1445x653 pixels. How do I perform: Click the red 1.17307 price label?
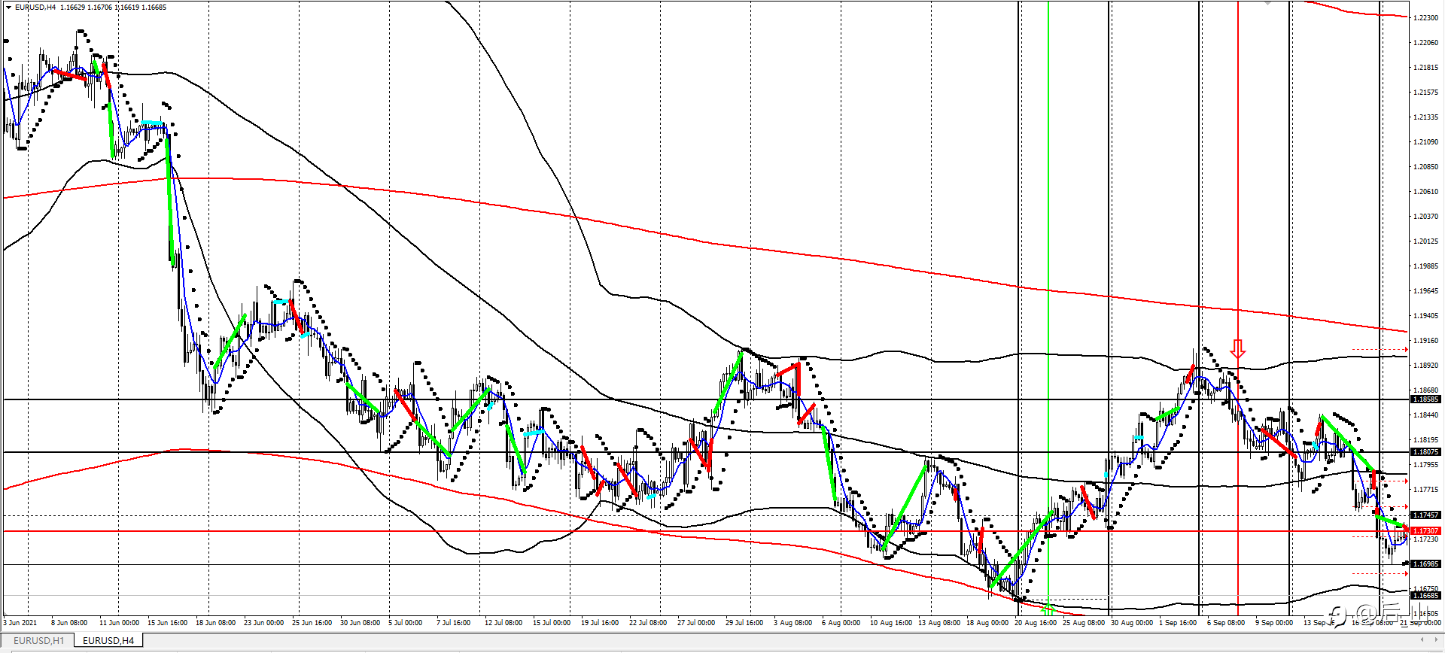pyautogui.click(x=1425, y=531)
